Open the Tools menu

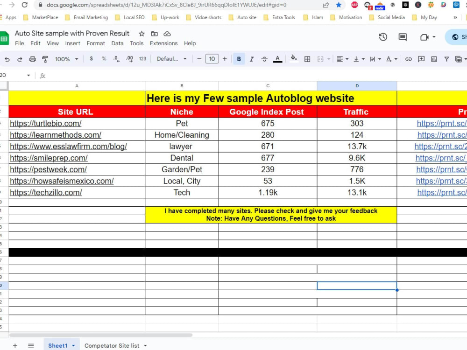137,43
